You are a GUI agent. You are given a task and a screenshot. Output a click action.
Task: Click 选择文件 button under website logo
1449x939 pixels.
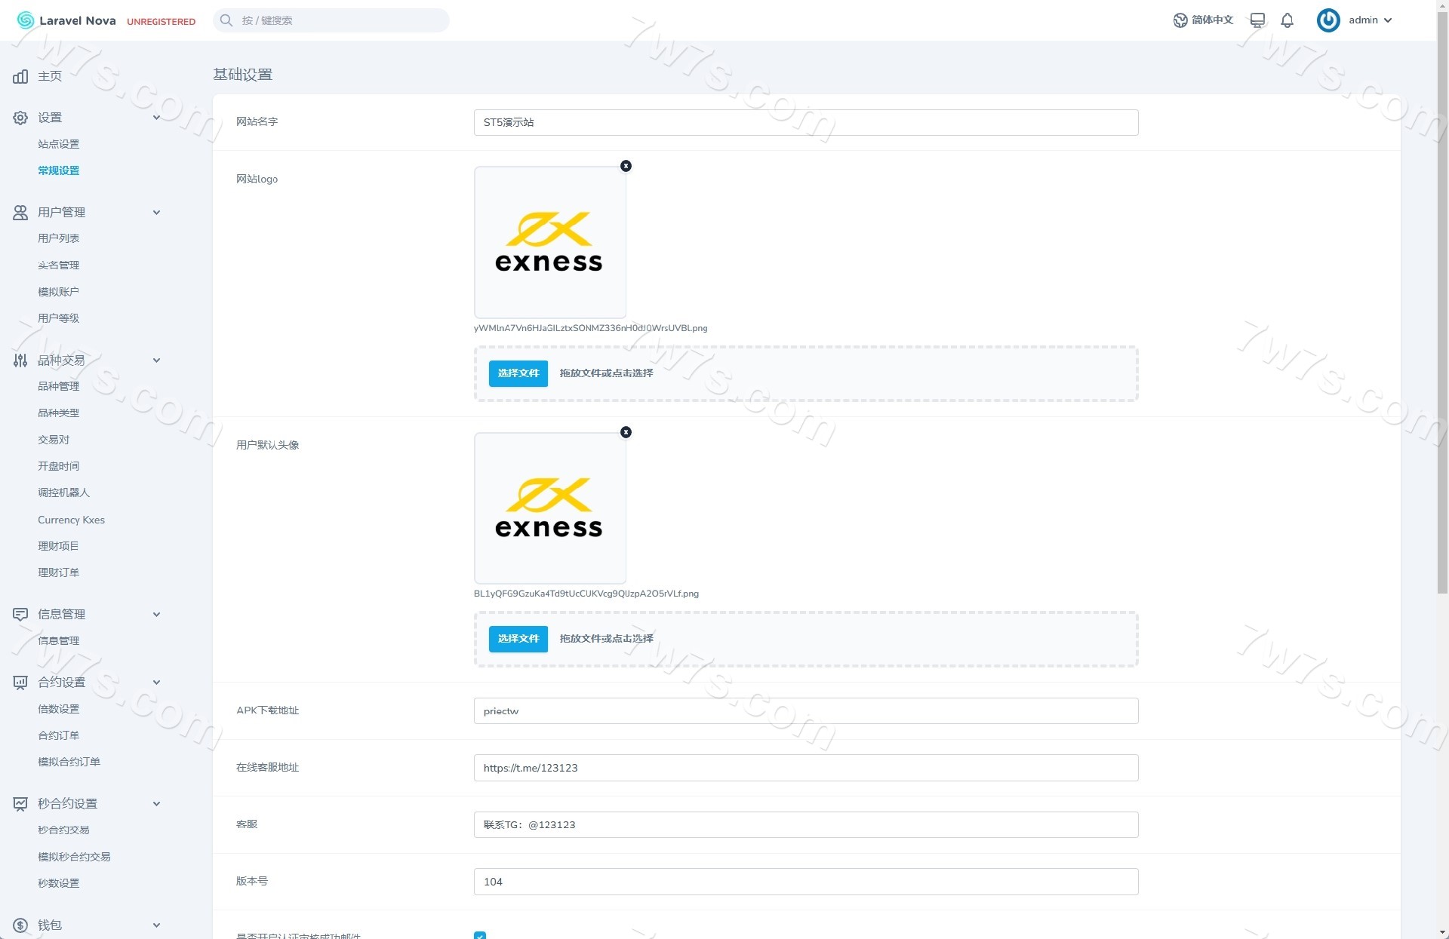coord(518,373)
